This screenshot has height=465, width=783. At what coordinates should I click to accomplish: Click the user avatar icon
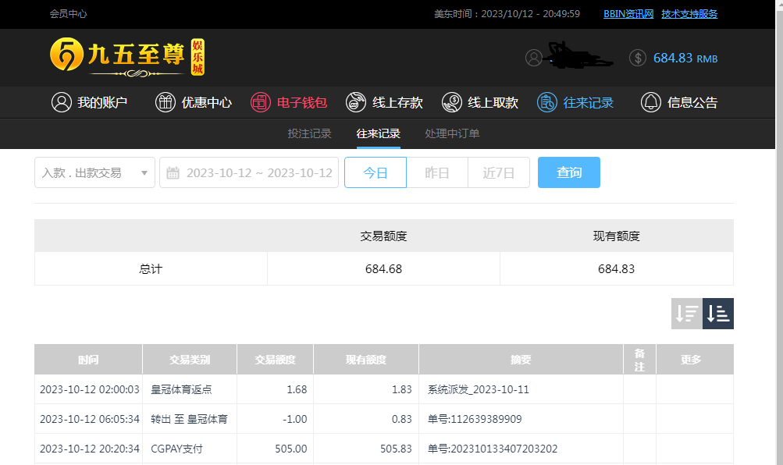[533, 58]
